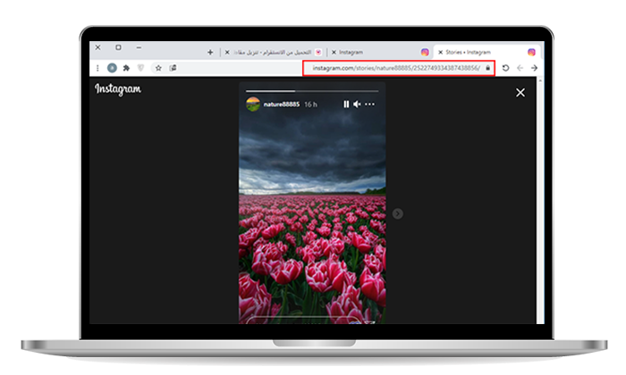Click the share icon next to the star
The height and width of the screenshot is (375, 626).
173,68
